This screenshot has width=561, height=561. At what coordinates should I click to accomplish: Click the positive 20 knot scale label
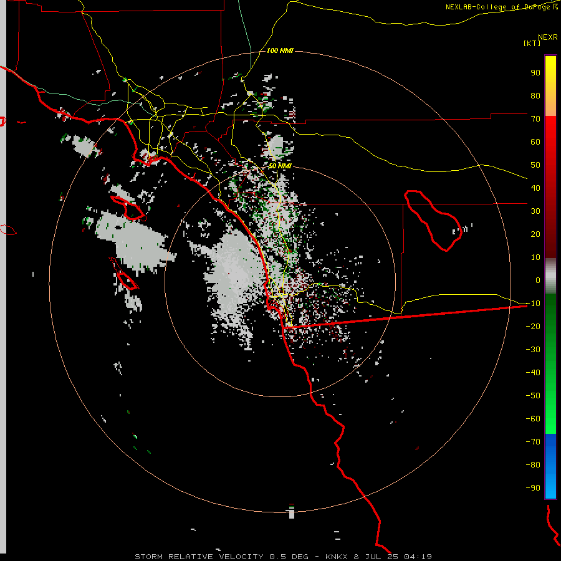tap(535, 234)
